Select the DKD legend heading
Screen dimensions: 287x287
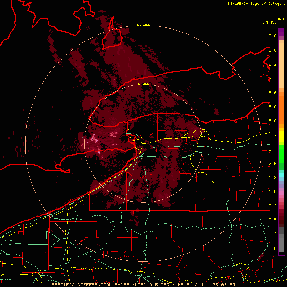[280, 19]
